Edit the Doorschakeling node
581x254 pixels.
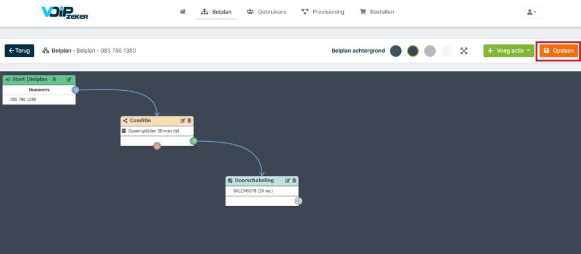[288, 181]
